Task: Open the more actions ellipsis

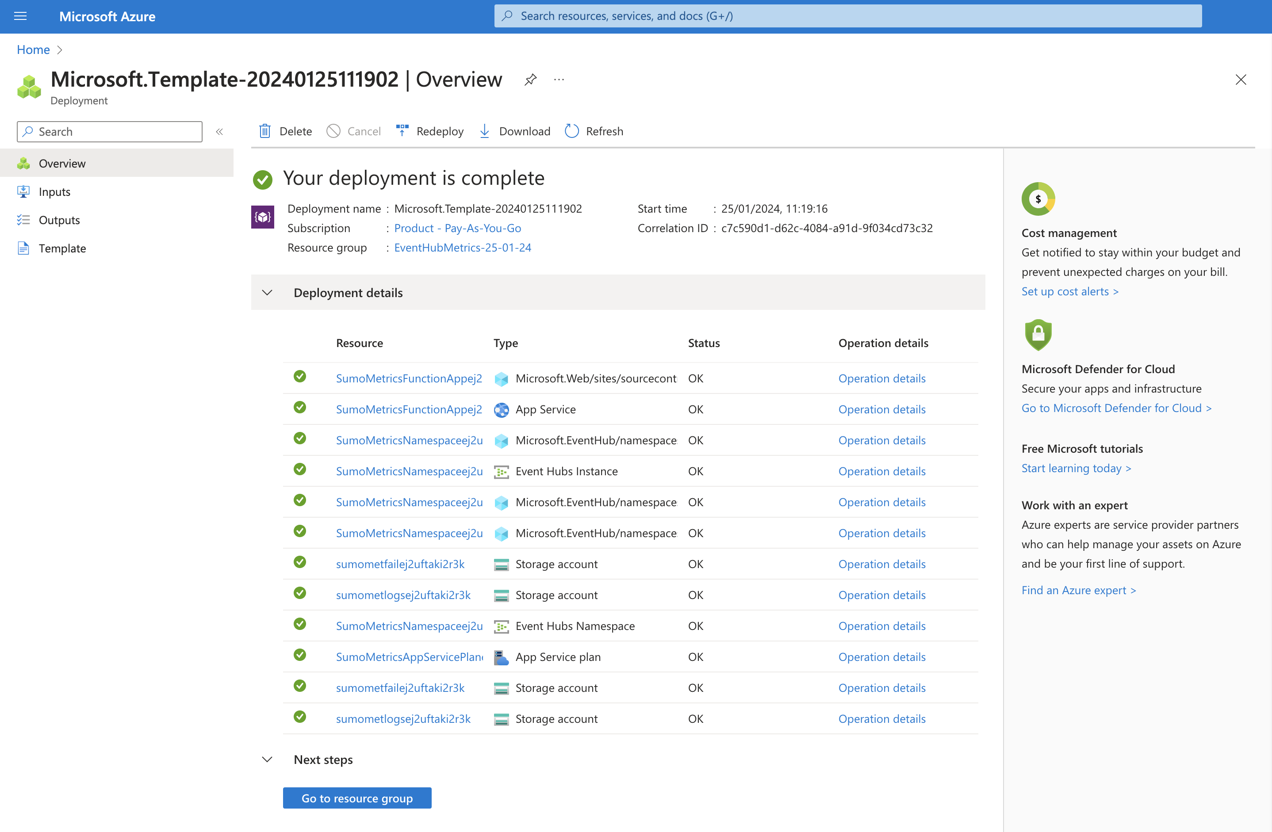Action: pos(559,80)
